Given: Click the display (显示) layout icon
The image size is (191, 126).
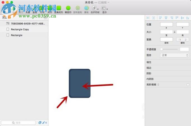Looking at the screenshot, I should coord(104,8).
